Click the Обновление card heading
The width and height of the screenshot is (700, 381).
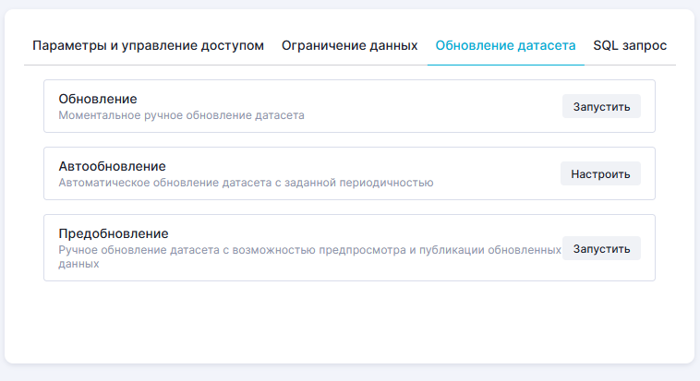(98, 99)
